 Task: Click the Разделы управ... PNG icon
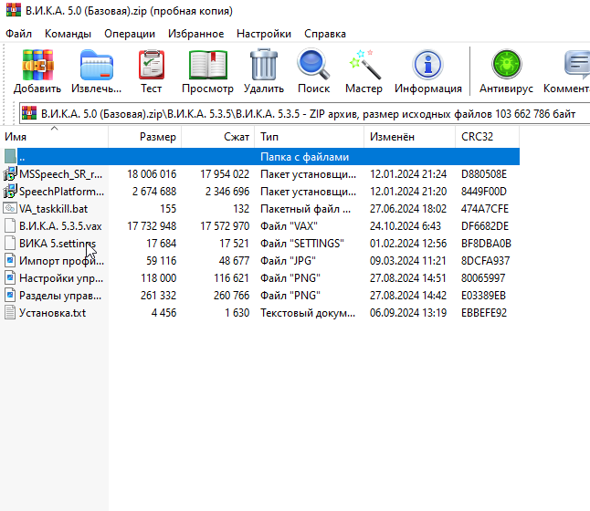(x=10, y=295)
